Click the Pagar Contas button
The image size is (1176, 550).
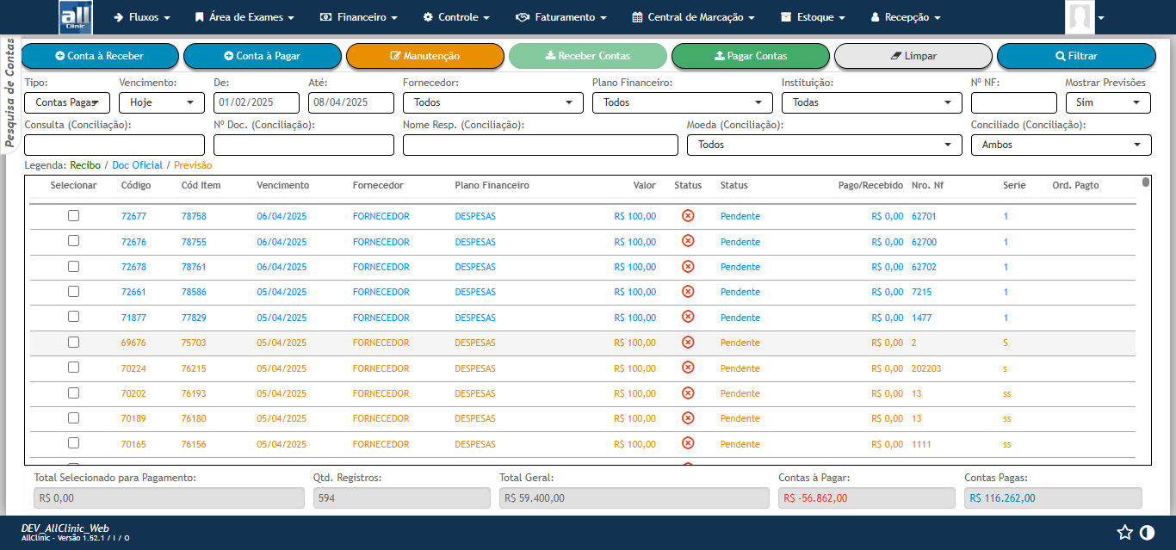tap(750, 56)
